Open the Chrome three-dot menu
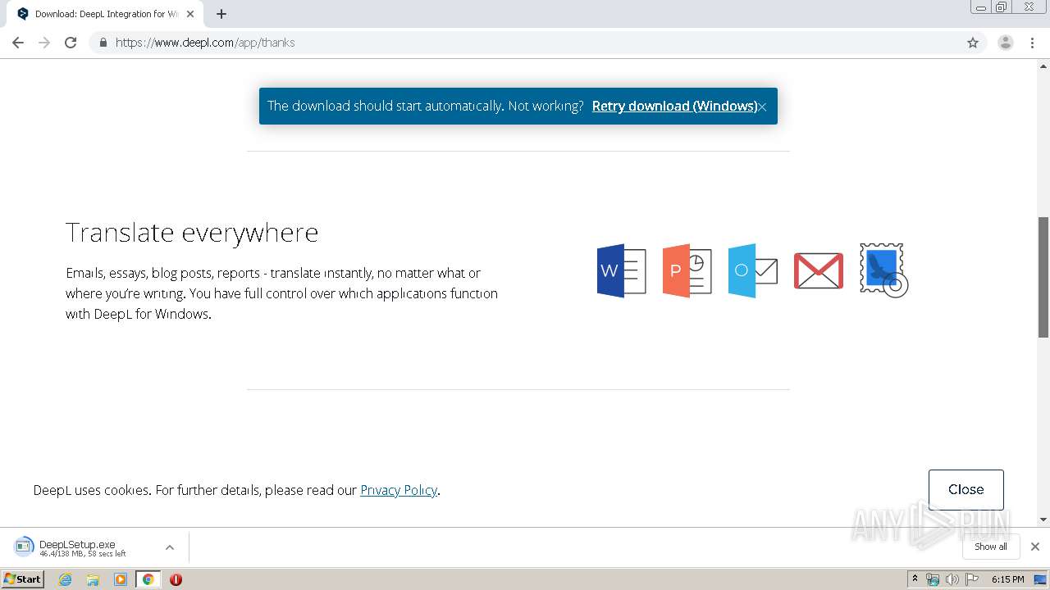The width and height of the screenshot is (1050, 590). point(1032,43)
